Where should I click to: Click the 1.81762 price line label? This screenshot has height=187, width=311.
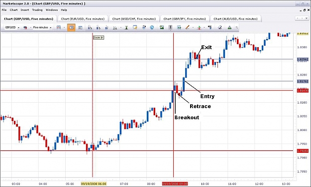click(x=303, y=81)
